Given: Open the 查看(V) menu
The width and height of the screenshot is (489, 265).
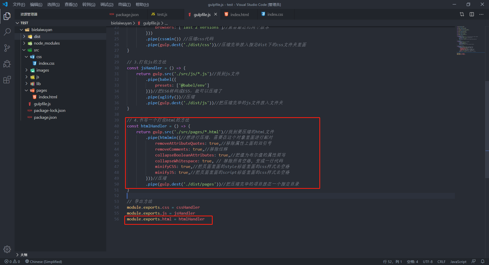Looking at the screenshot, I should tap(71, 4).
